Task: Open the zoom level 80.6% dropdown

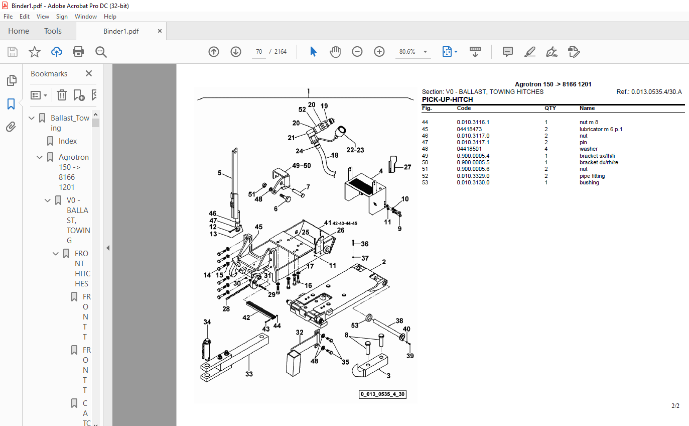Action: pyautogui.click(x=426, y=52)
